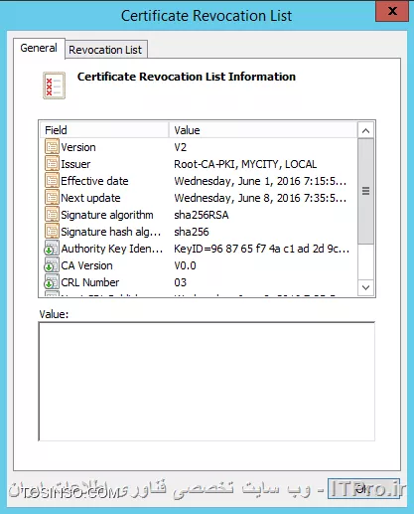The image size is (414, 514).
Task: Click the Field column header
Action: (104, 130)
